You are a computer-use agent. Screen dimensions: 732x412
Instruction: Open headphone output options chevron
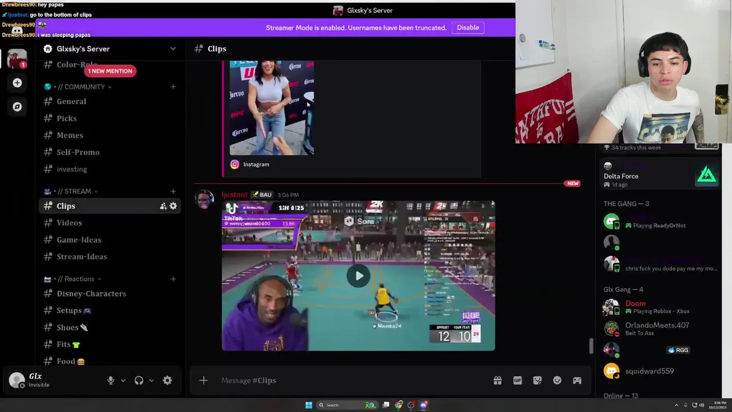pos(152,381)
